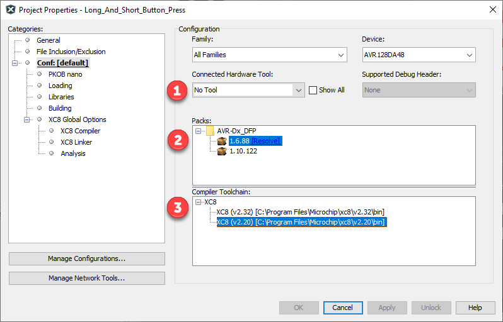
Task: Open the Connected Hardware Tool dropdown
Action: pyautogui.click(x=248, y=90)
